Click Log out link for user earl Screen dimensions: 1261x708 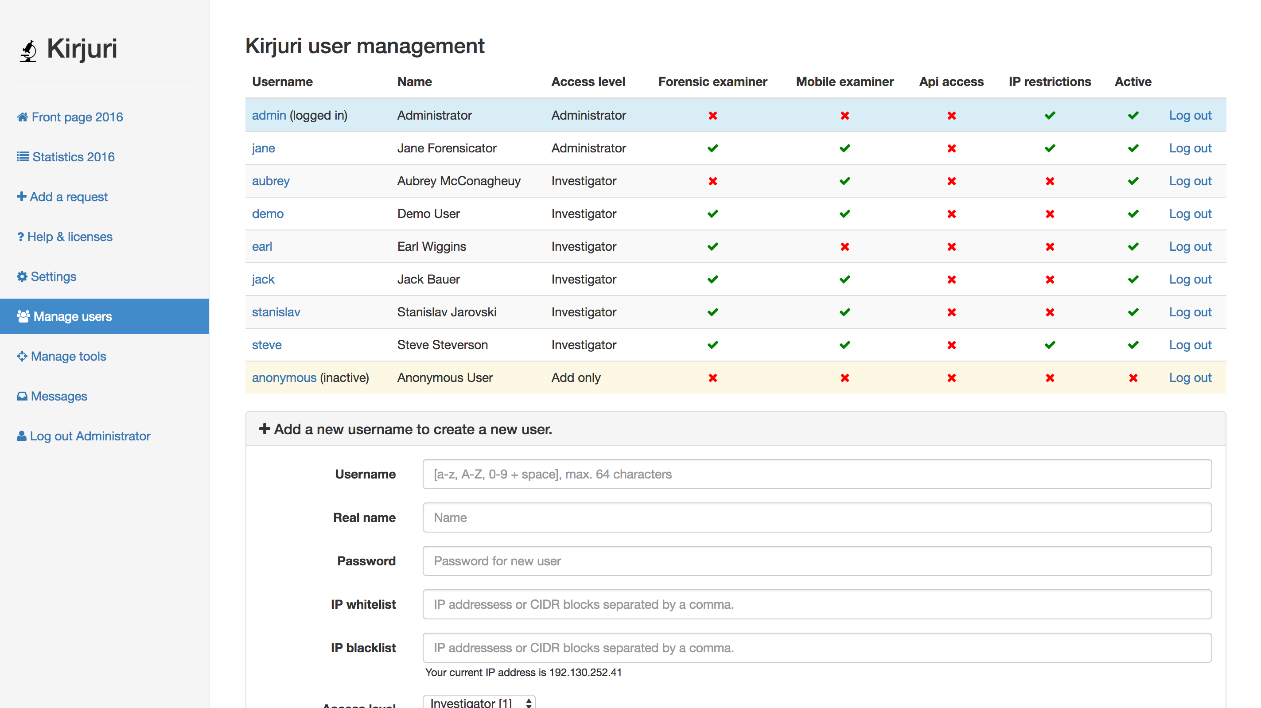pyautogui.click(x=1190, y=246)
